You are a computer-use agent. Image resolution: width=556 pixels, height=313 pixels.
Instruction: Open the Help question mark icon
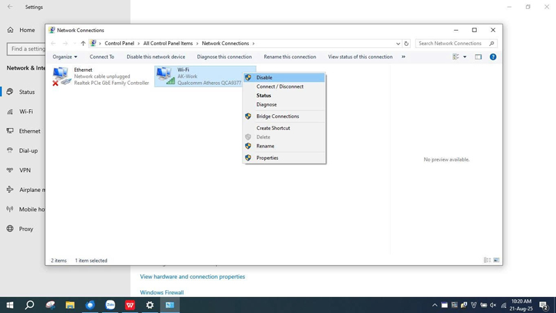pos(493,57)
